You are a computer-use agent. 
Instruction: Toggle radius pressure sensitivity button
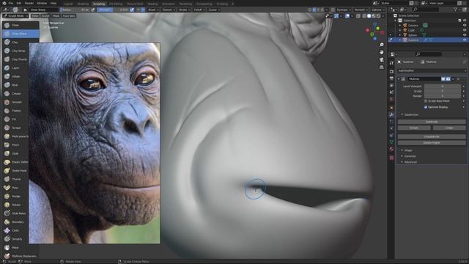tap(93, 10)
